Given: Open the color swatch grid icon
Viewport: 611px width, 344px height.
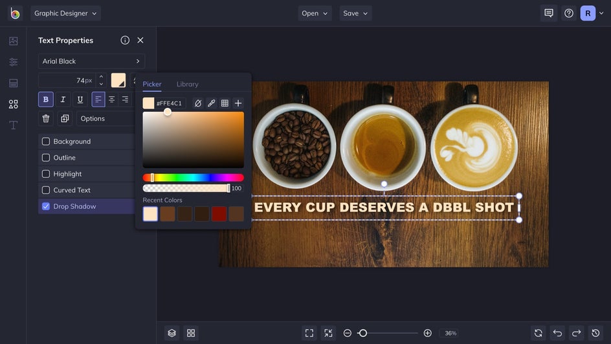Looking at the screenshot, I should (x=225, y=103).
